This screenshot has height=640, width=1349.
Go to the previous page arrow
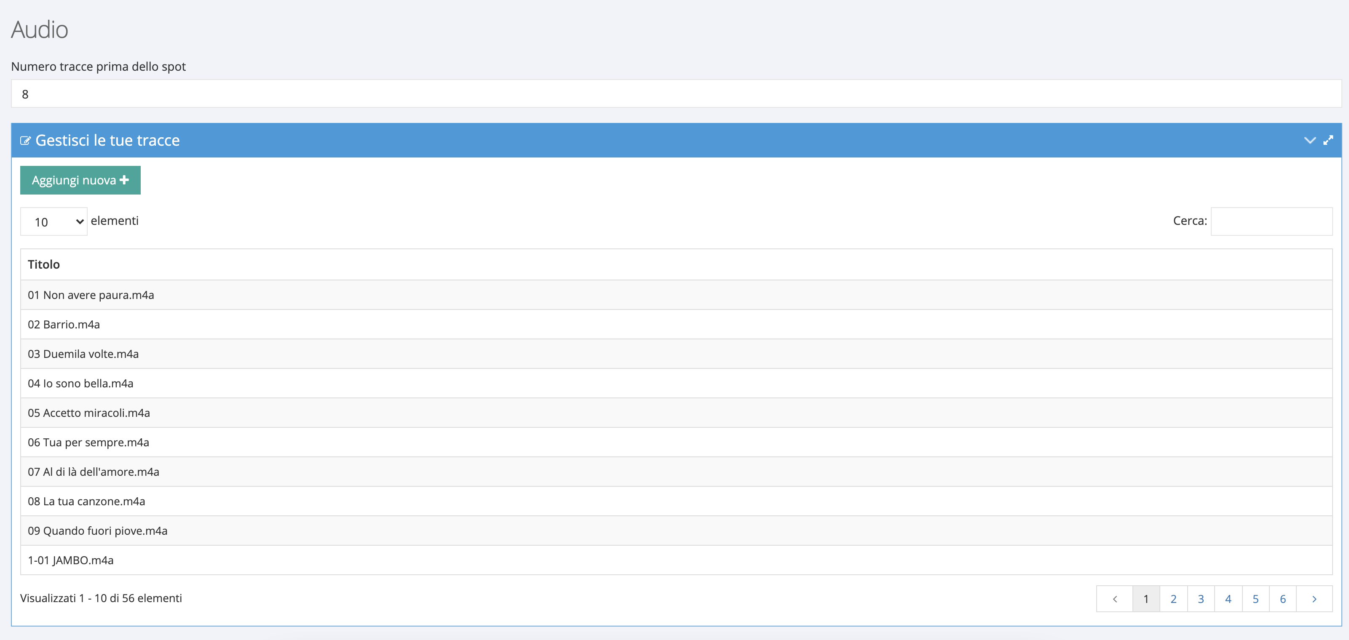coord(1114,599)
